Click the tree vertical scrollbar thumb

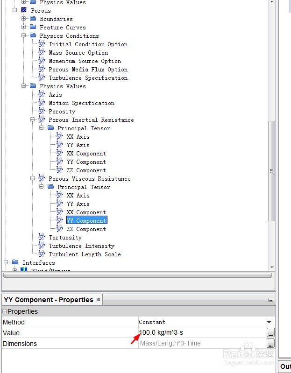point(271,171)
